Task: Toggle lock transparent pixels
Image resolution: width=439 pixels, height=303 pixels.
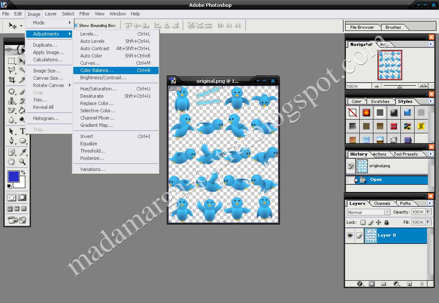Action: (x=363, y=222)
